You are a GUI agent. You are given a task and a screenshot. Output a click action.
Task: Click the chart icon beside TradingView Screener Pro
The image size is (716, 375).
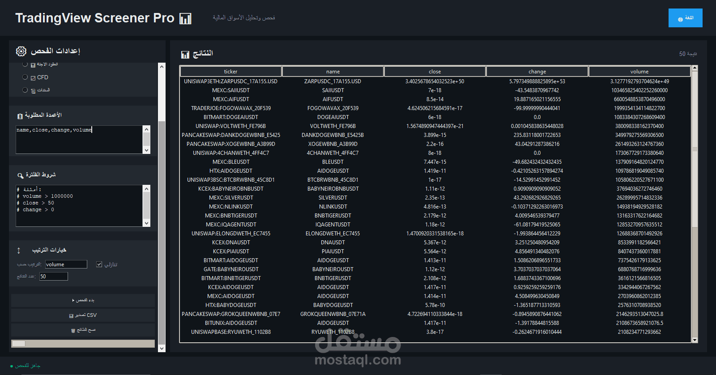[x=185, y=18]
